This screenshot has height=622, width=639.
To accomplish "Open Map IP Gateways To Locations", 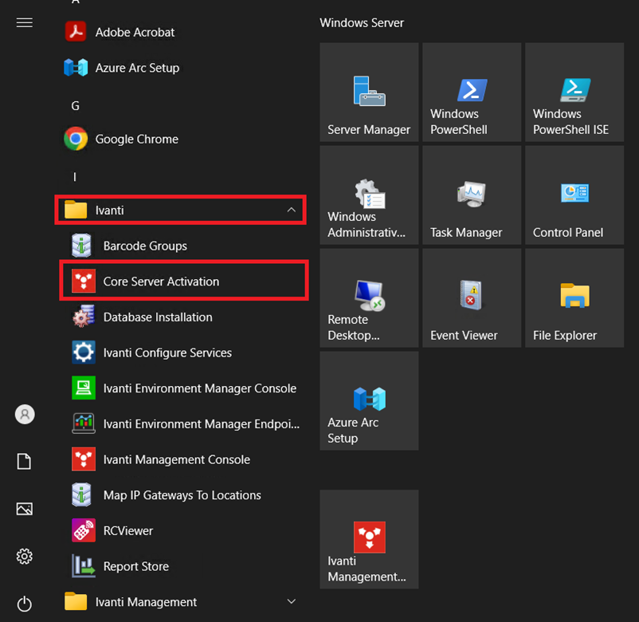I will pyautogui.click(x=182, y=495).
